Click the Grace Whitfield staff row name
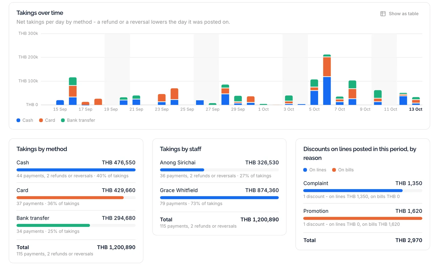 (x=179, y=190)
